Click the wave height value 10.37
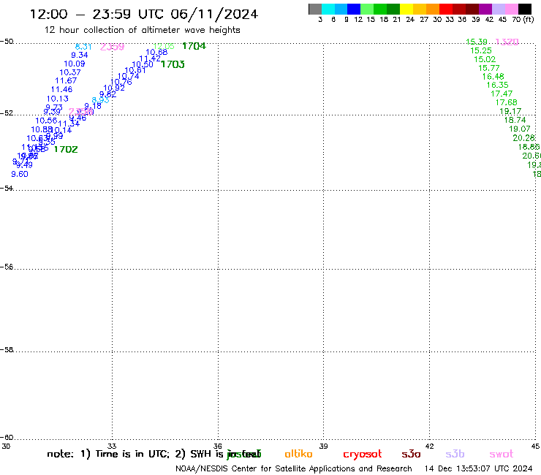 click(x=70, y=72)
